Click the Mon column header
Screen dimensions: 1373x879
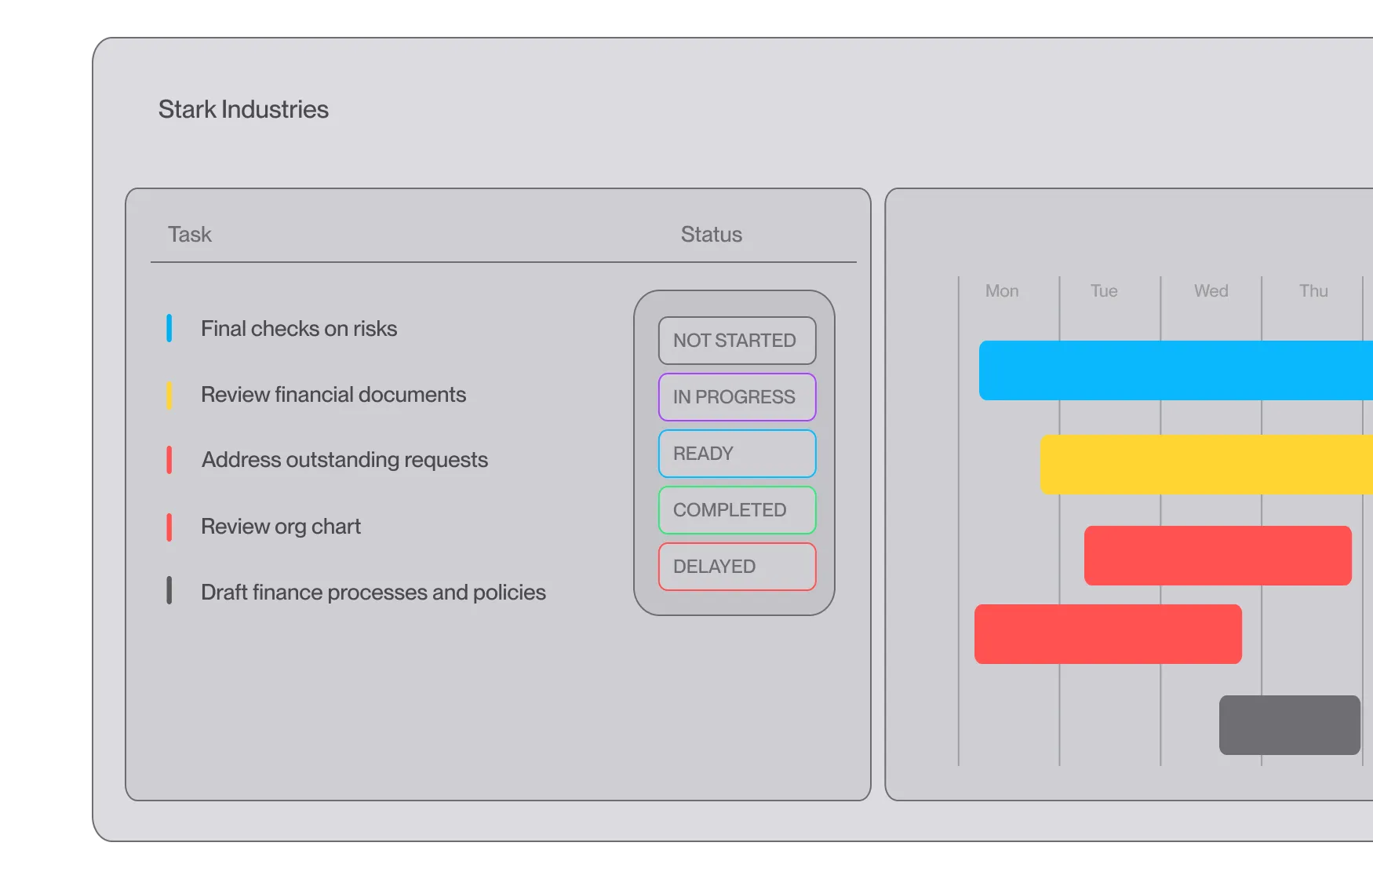[x=1002, y=291]
